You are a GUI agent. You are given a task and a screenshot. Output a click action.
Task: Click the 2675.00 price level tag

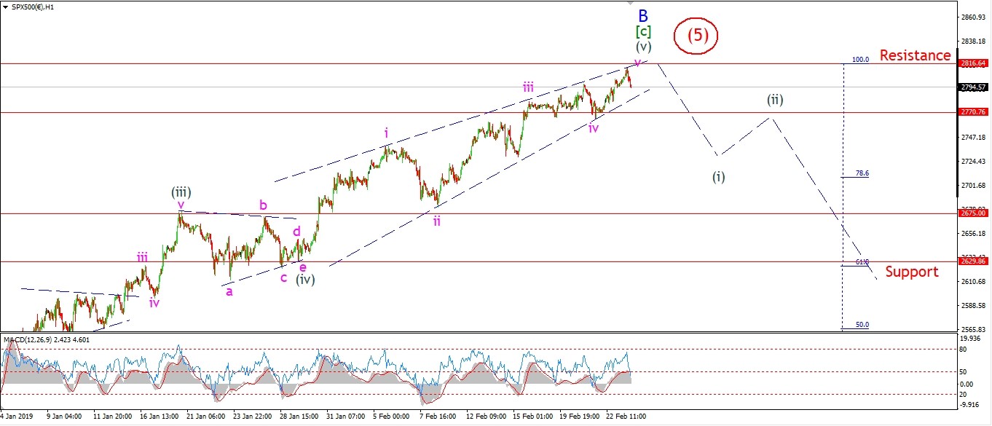(x=973, y=214)
